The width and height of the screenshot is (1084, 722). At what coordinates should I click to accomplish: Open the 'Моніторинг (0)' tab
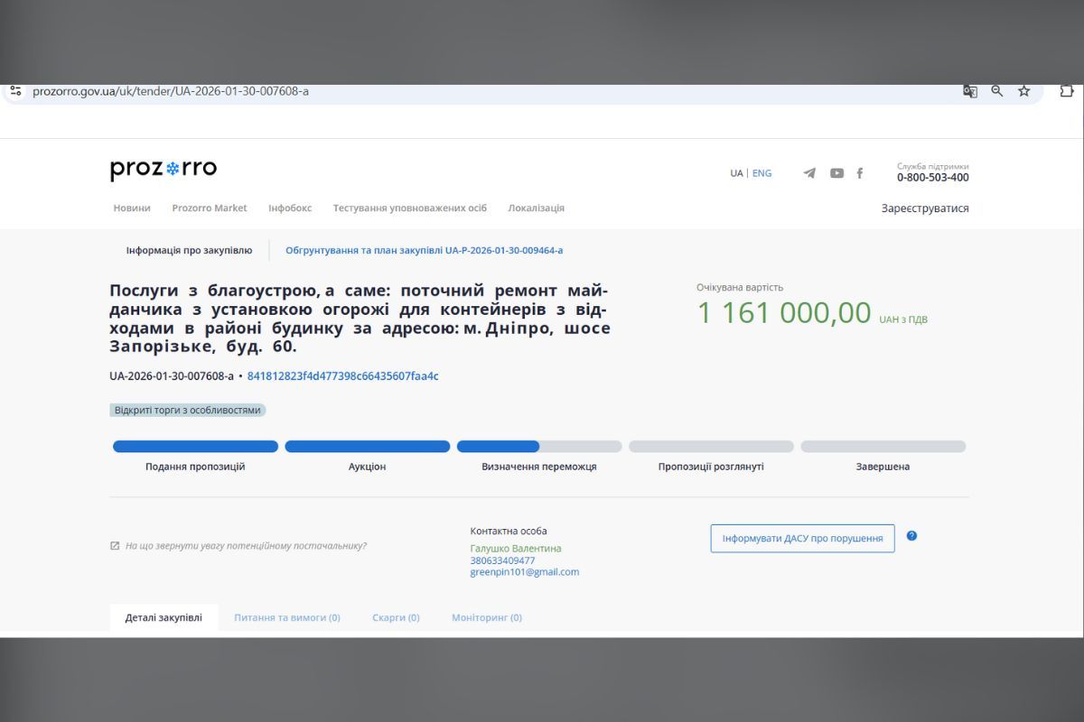pyautogui.click(x=486, y=617)
